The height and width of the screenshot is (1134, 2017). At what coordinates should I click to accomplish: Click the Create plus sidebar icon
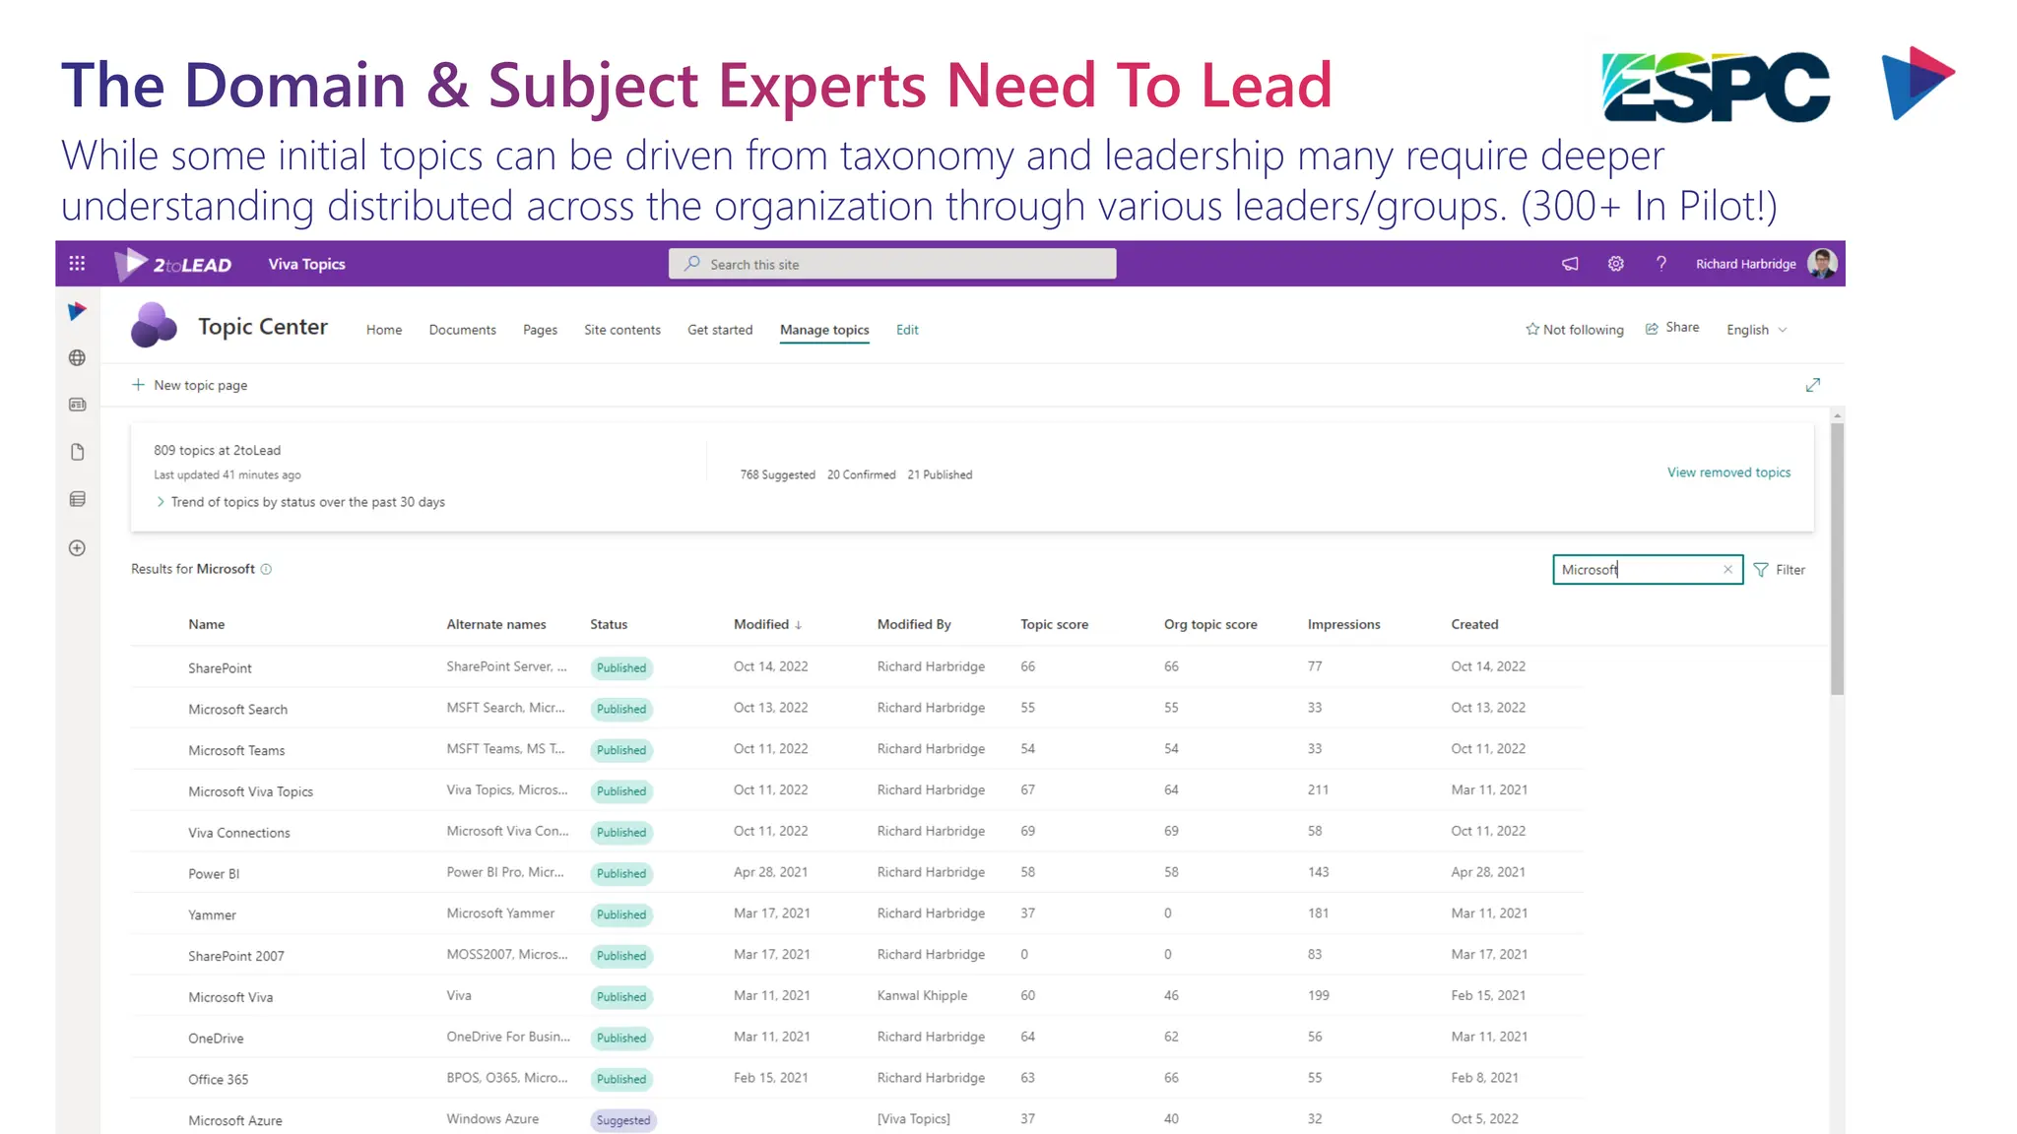click(x=77, y=548)
